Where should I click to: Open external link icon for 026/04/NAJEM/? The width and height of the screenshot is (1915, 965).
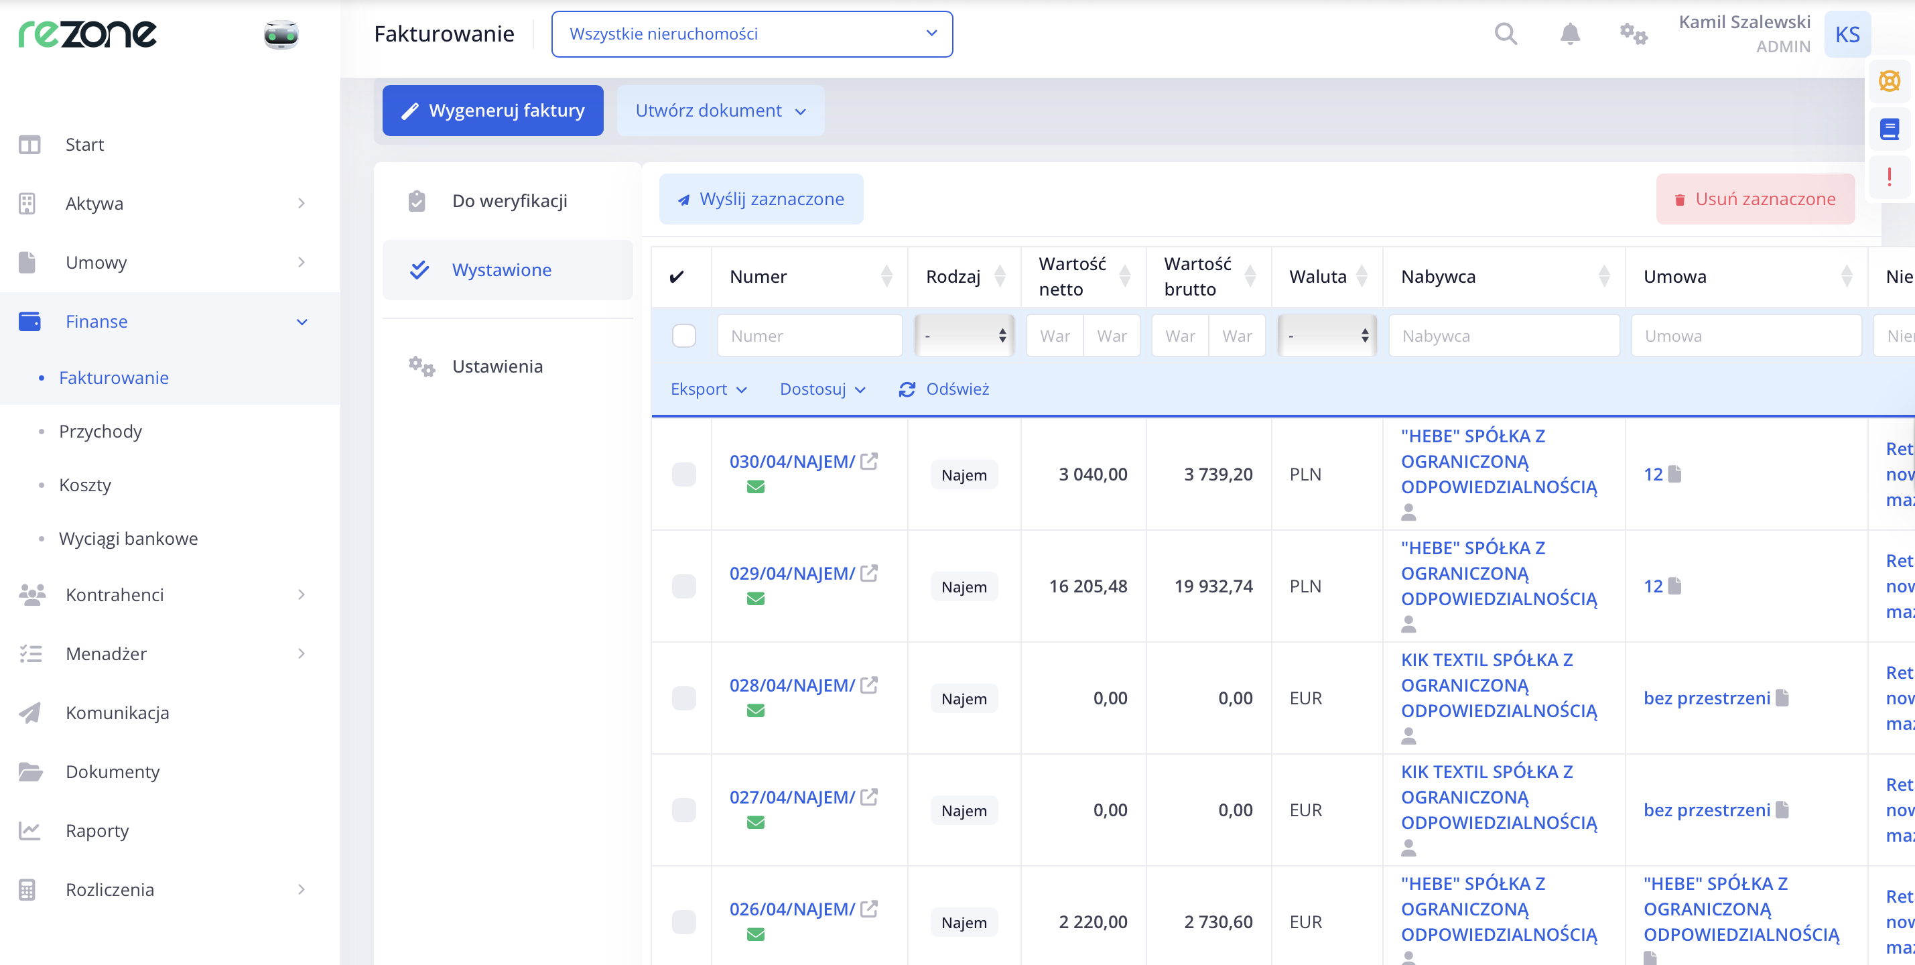tap(869, 909)
